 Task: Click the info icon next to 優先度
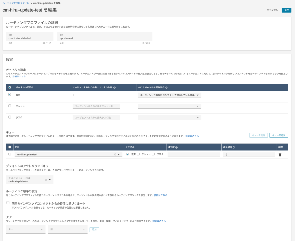(176, 147)
